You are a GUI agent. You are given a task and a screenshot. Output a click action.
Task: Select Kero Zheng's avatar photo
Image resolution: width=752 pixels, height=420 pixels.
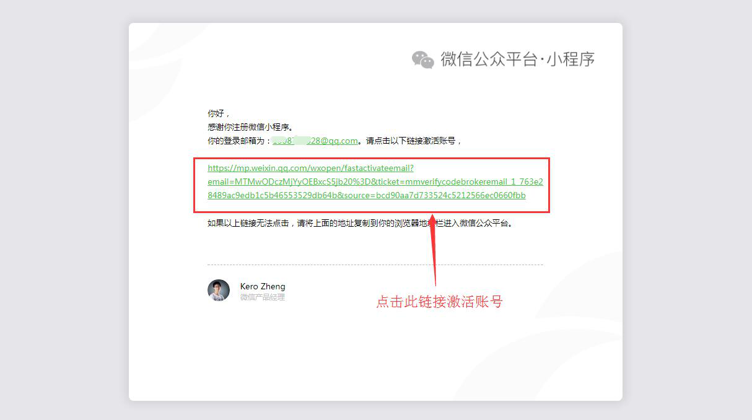tap(219, 290)
